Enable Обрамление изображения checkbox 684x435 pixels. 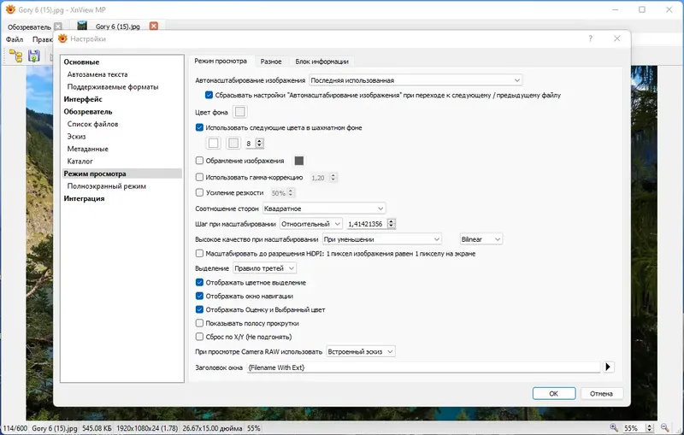[x=199, y=161]
